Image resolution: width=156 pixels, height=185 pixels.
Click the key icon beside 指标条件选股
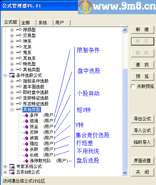[19, 81]
